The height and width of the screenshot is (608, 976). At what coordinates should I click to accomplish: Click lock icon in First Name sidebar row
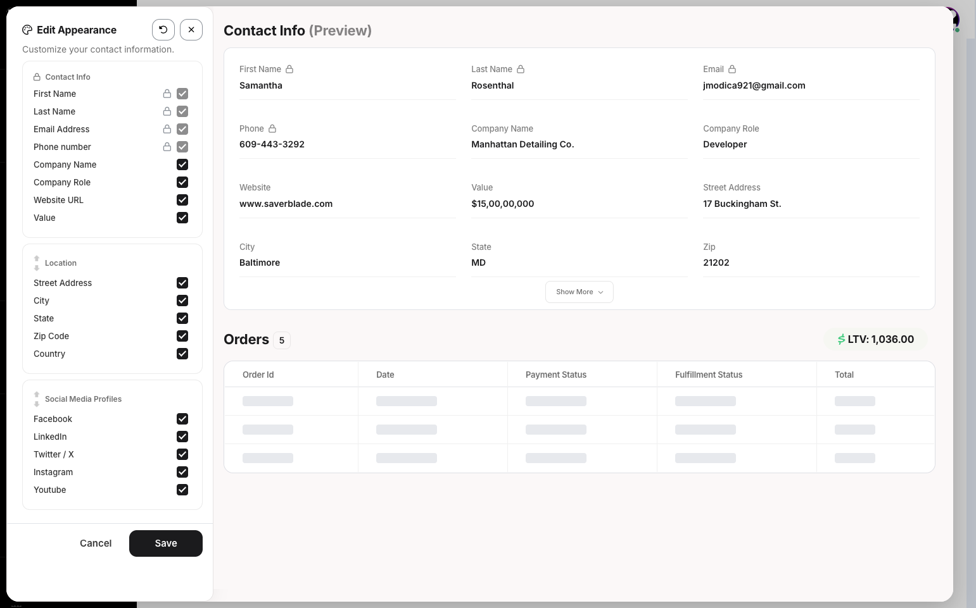[x=167, y=94]
